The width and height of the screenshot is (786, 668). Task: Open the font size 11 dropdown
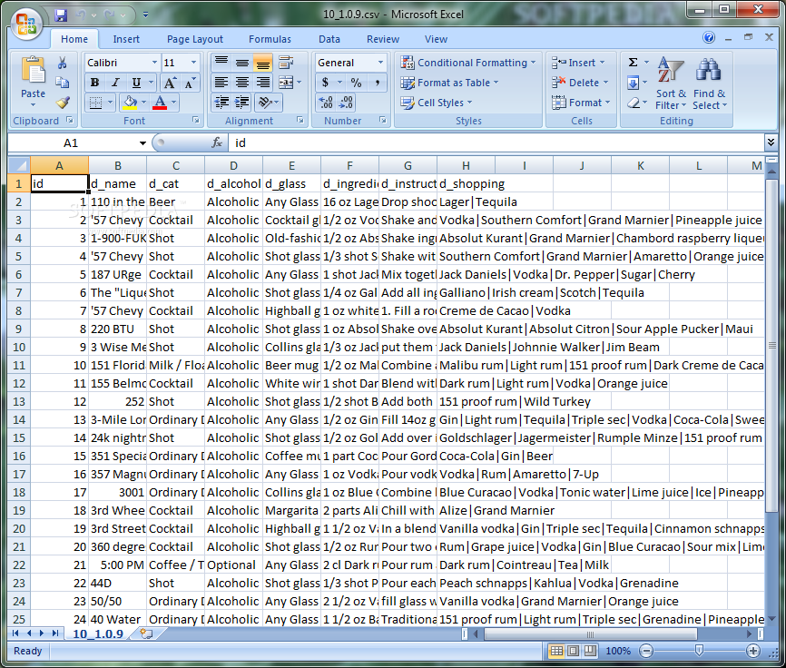coord(193,63)
